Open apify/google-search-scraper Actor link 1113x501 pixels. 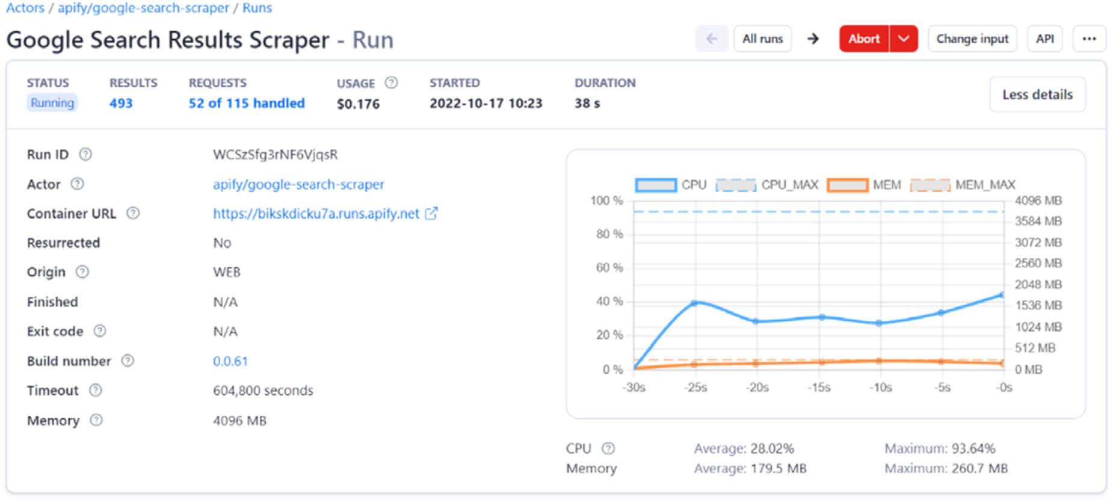click(x=298, y=184)
